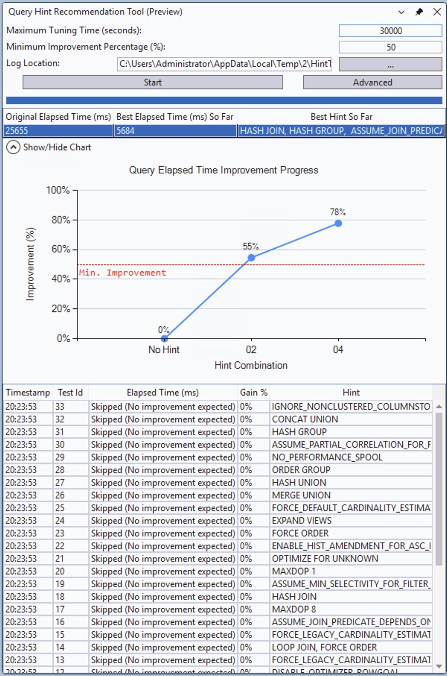Open the window position dropdown arrow

pyautogui.click(x=401, y=12)
